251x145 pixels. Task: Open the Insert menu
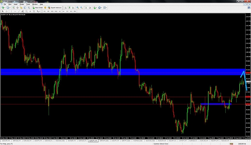coord(16,4)
